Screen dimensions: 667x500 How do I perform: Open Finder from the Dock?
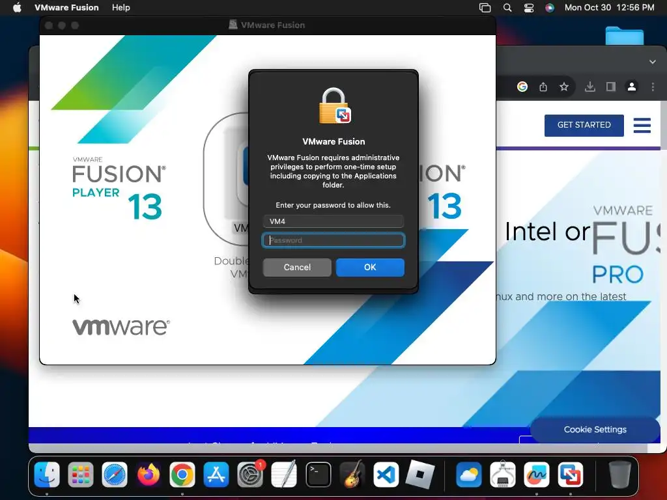(x=47, y=475)
